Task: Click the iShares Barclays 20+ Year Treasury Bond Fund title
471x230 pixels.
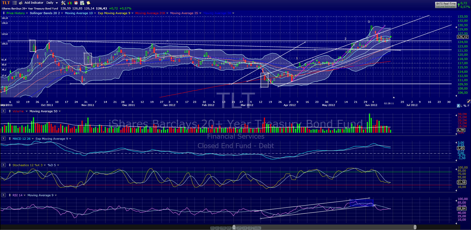Action: [30, 9]
